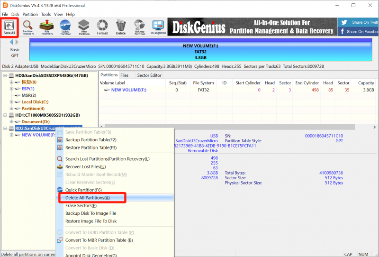Open the Backup Partition tool

140,27
